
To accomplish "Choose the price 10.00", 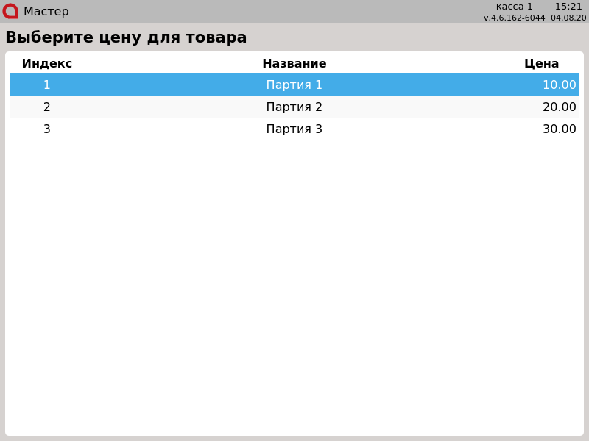I will pyautogui.click(x=559, y=85).
